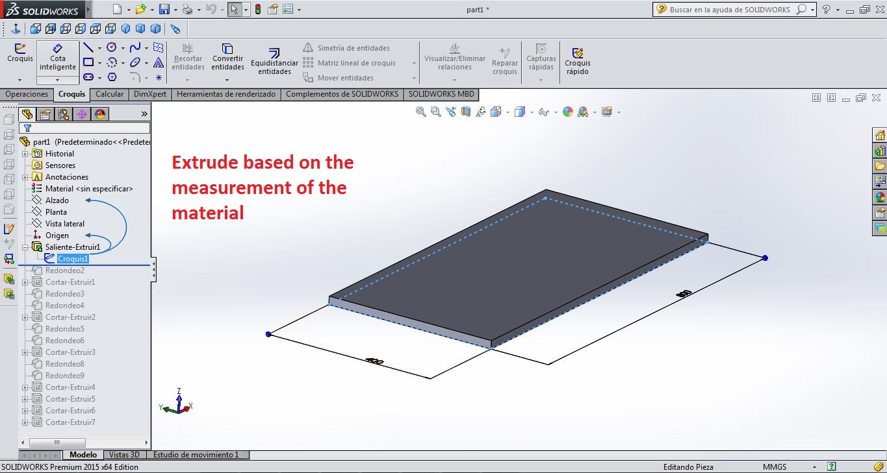This screenshot has width=887, height=473.
Task: Open SOLIDWORKS Resources home icon in task pane
Action: click(x=880, y=135)
